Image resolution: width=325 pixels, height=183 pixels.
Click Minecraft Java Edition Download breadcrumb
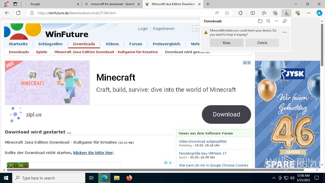coord(106,52)
